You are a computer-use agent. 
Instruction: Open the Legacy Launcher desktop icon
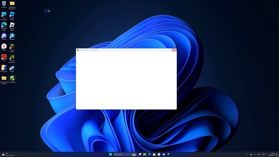click(12, 48)
